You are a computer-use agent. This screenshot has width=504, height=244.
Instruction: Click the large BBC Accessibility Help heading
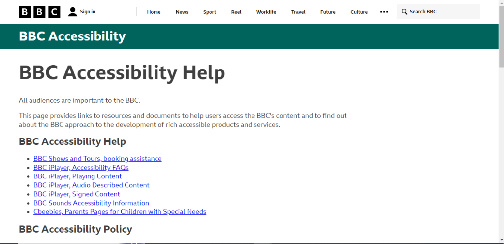pos(122,73)
